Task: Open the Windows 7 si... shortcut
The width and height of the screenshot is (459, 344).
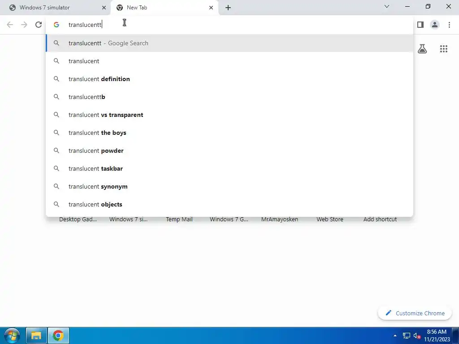Action: tap(129, 219)
